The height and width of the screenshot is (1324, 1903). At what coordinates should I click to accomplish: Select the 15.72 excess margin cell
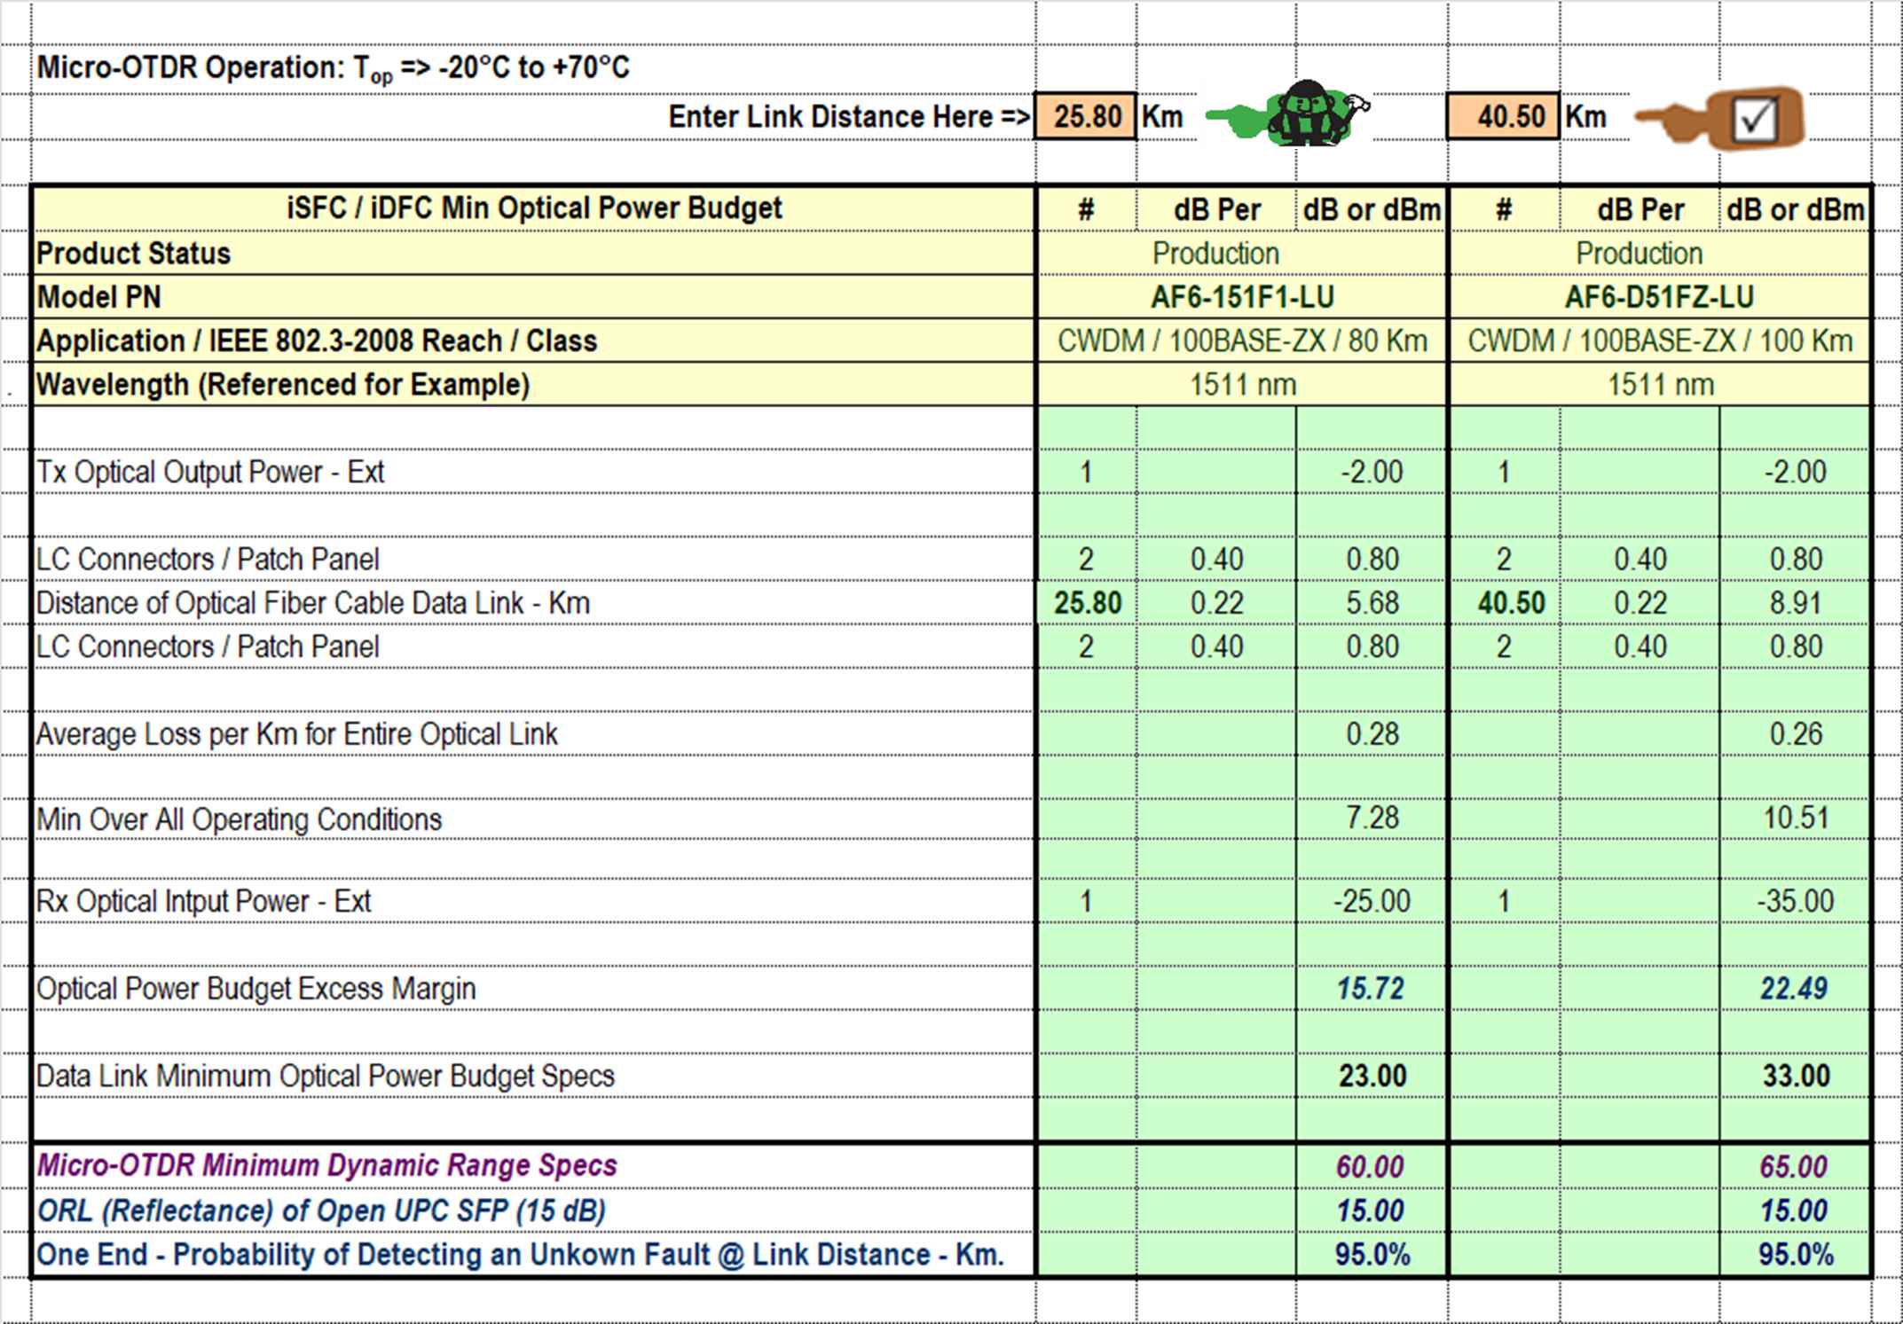(1371, 988)
